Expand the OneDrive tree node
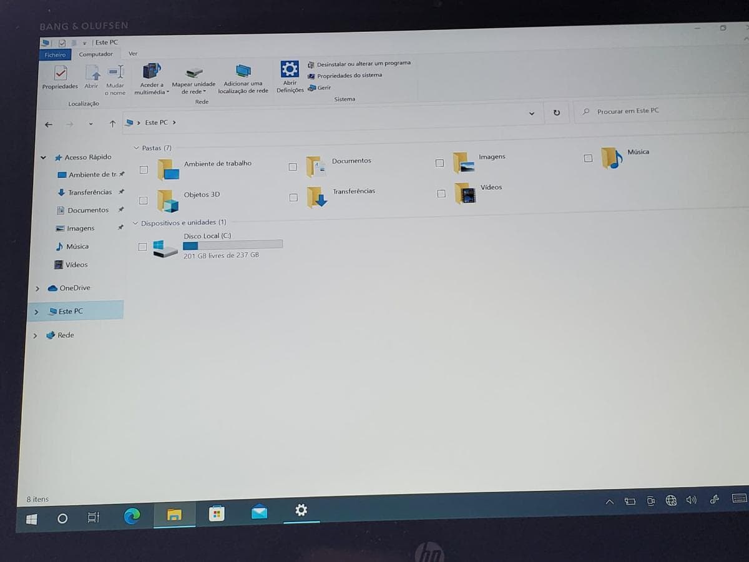This screenshot has width=749, height=562. point(37,288)
